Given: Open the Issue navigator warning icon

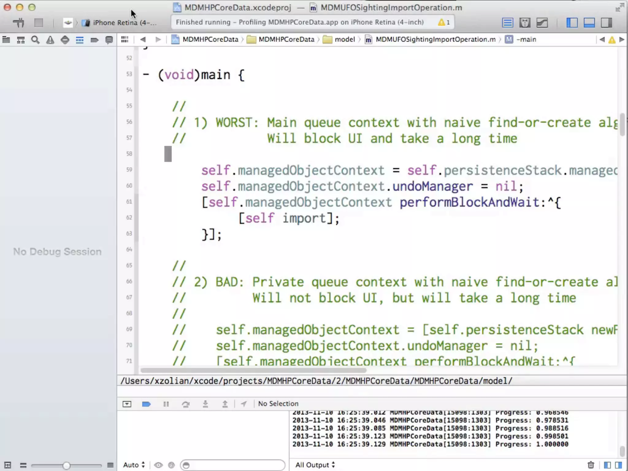Looking at the screenshot, I should click(50, 40).
